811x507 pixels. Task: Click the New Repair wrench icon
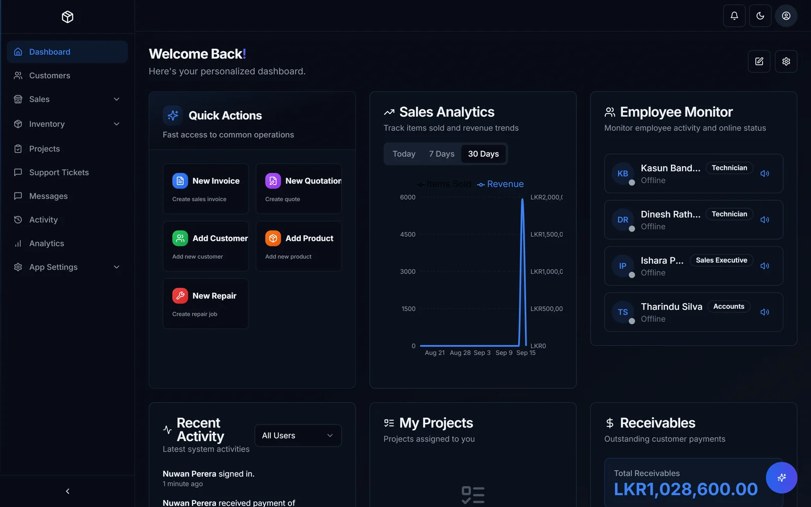coord(180,296)
